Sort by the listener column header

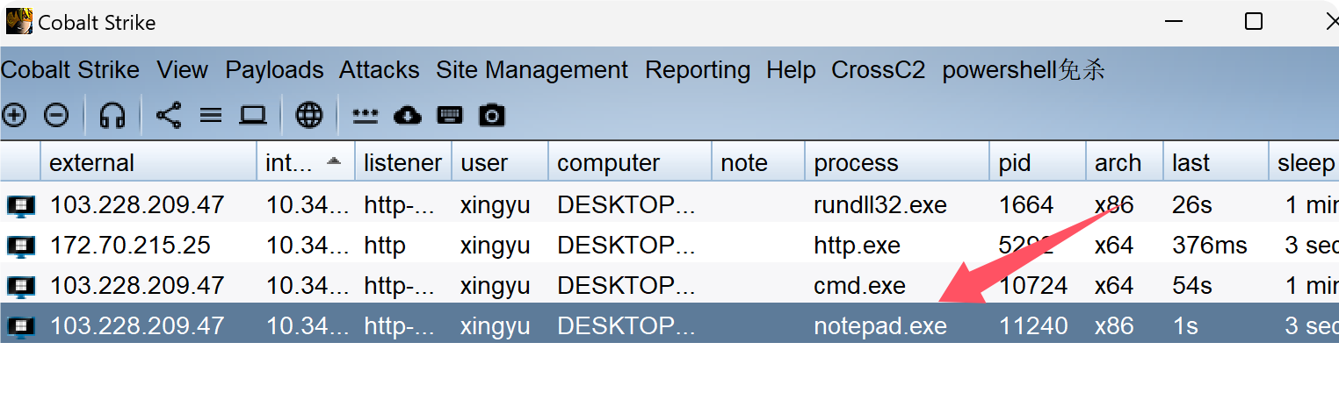point(403,163)
